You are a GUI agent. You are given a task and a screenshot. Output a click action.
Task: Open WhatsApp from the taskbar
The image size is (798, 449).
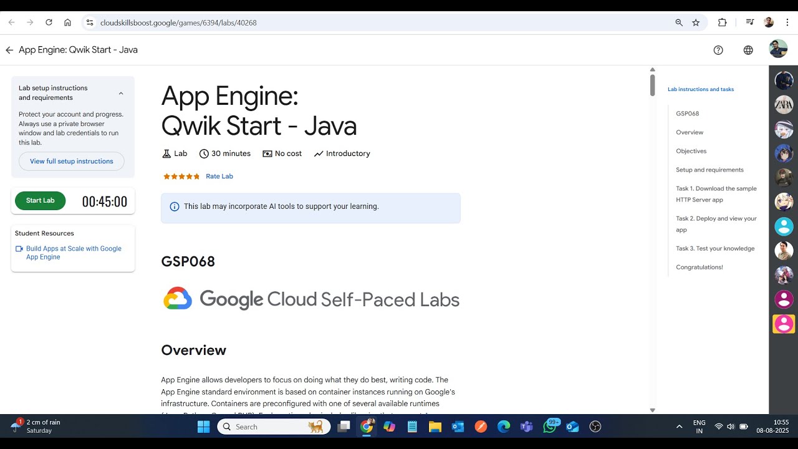click(550, 427)
